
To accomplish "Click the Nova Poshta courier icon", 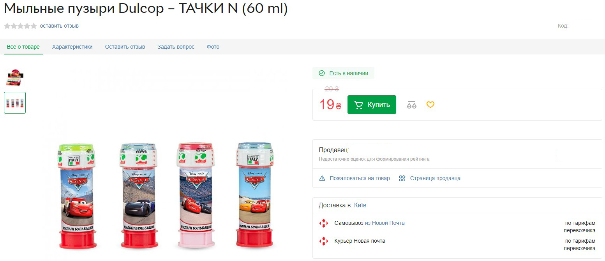I will point(324,241).
